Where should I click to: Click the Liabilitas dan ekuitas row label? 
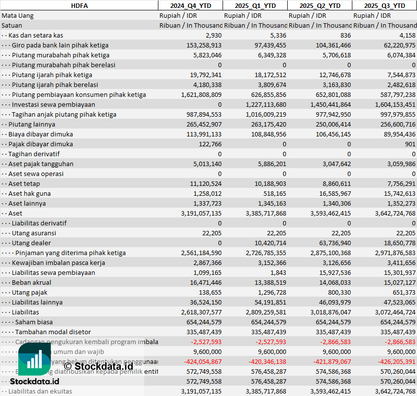(x=40, y=391)
